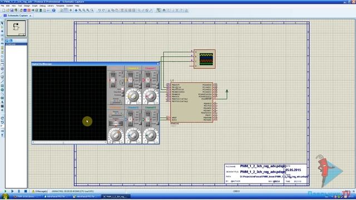Stop the simulation
The height and width of the screenshot is (200, 356).
click(x=26, y=191)
